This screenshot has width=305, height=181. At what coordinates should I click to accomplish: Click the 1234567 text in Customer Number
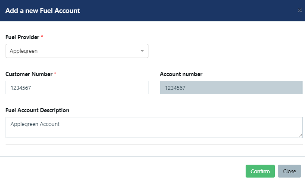click(x=21, y=88)
